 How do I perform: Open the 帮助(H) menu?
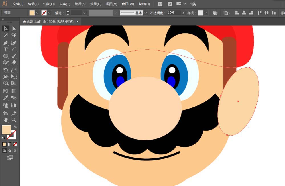[x=144, y=4]
